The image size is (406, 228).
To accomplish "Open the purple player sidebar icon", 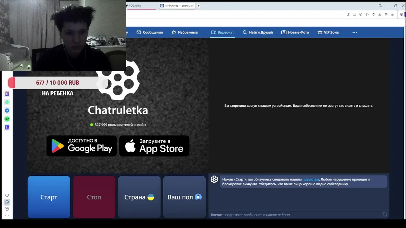I will 7,127.
